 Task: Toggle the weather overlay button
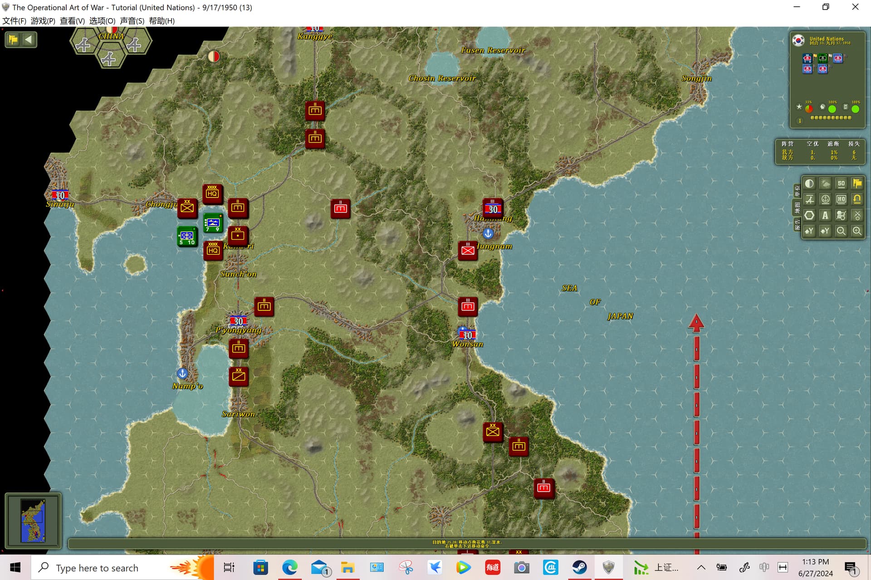coord(825,184)
